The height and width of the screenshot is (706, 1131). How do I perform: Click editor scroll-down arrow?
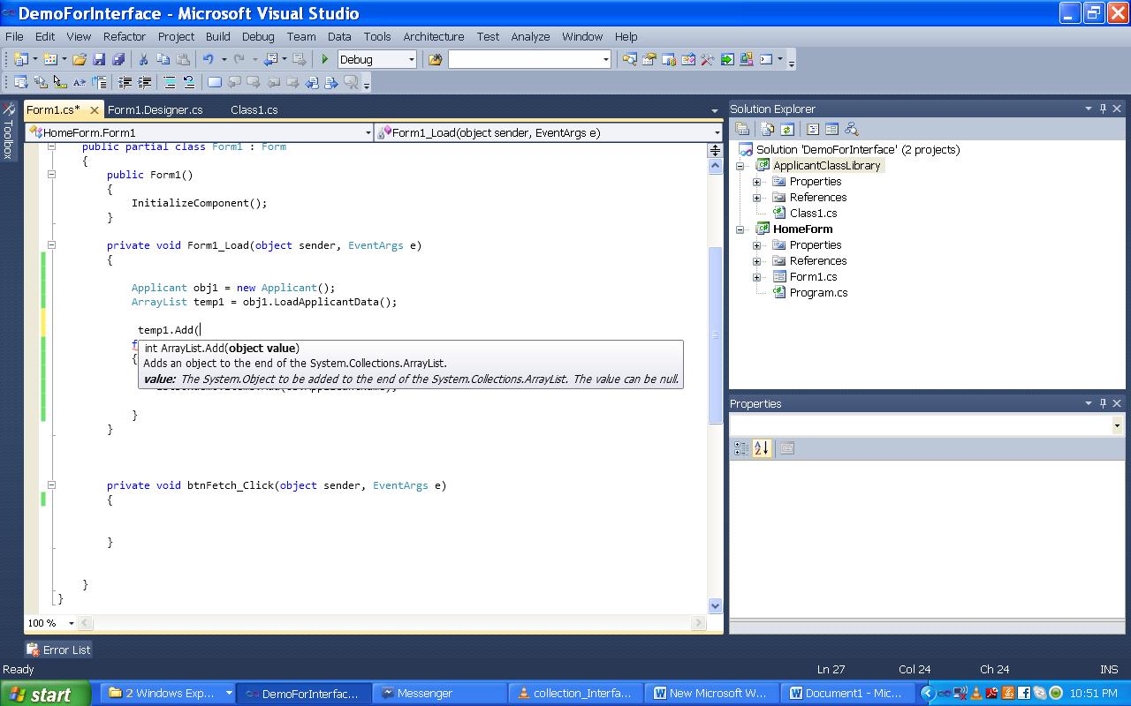click(716, 605)
